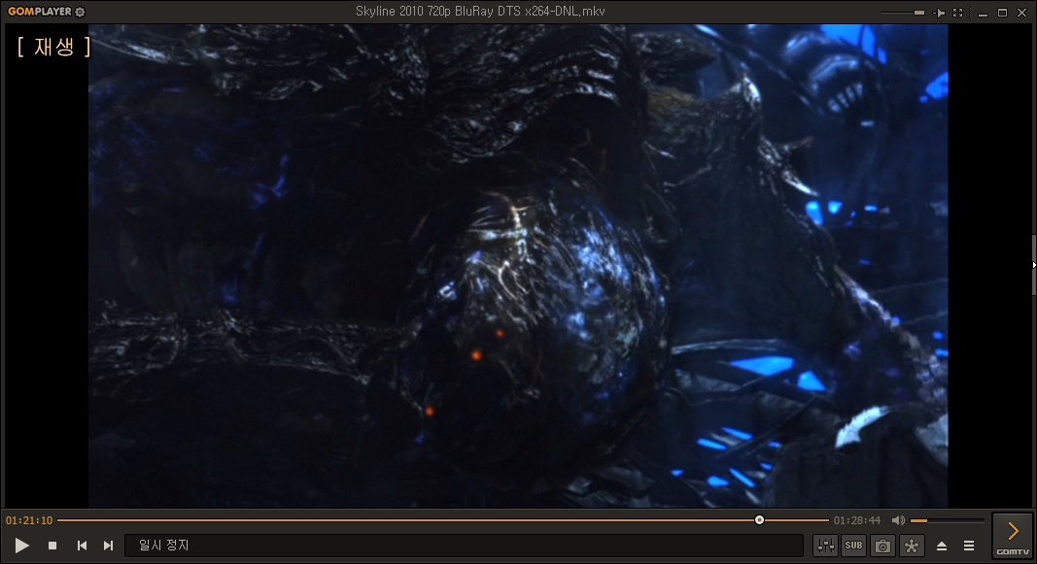Open the SUB subtitle settings
This screenshot has height=564, width=1037.
854,546
